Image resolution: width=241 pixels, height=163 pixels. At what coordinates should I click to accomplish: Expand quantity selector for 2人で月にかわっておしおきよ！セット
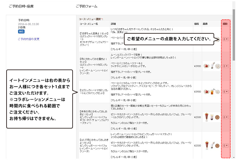[x=226, y=145]
